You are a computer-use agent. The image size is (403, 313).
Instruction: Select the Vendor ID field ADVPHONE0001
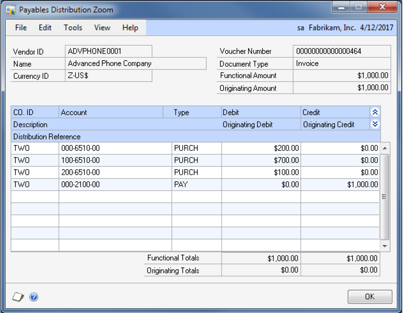[108, 51]
